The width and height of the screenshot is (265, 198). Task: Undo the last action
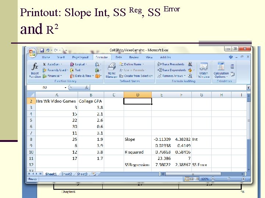point(48,50)
